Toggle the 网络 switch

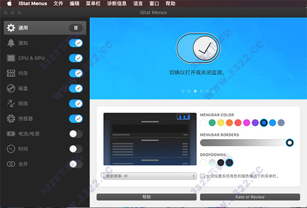coord(76,103)
